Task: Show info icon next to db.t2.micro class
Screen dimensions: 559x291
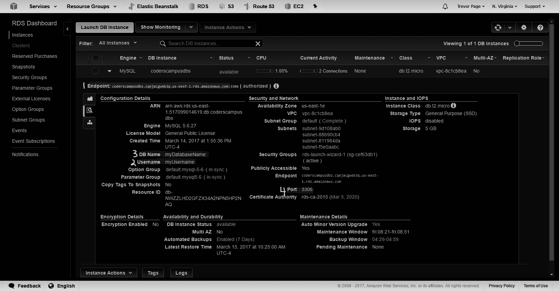Action: point(453,105)
